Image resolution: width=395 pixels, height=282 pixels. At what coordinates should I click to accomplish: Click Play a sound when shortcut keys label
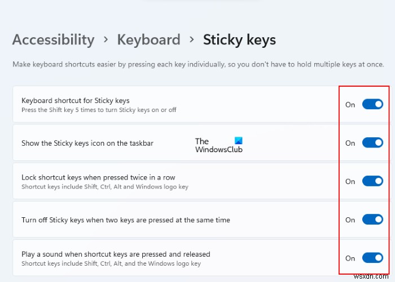116,254
